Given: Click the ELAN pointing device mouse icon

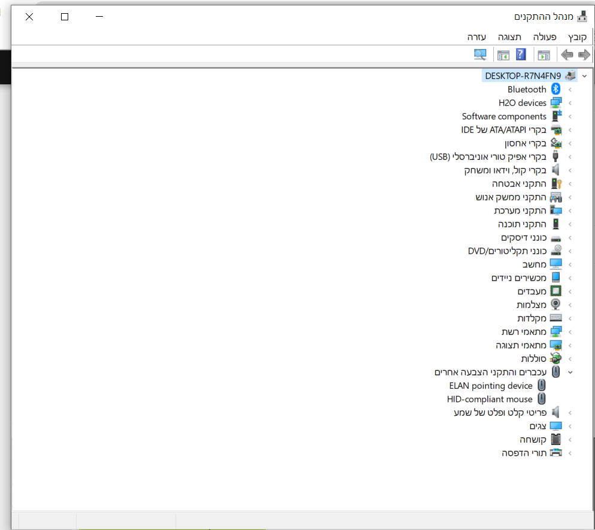Looking at the screenshot, I should (542, 385).
